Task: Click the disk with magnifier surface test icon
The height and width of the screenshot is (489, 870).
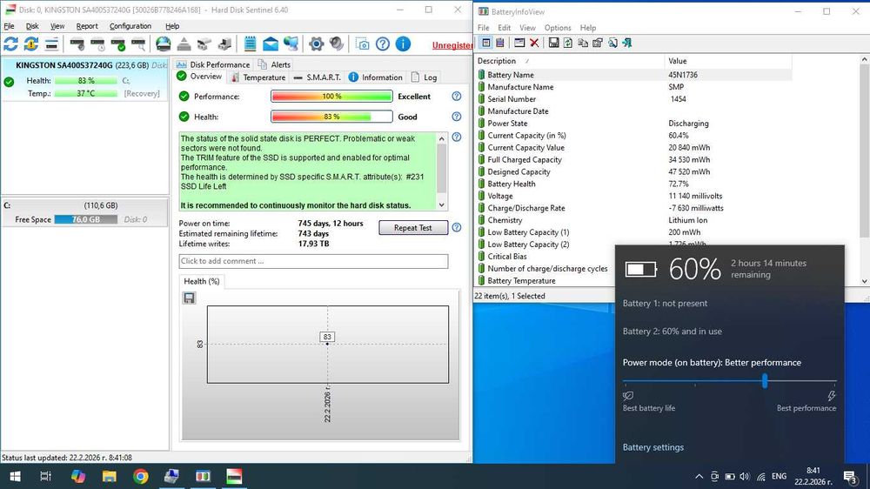Action: [138, 44]
